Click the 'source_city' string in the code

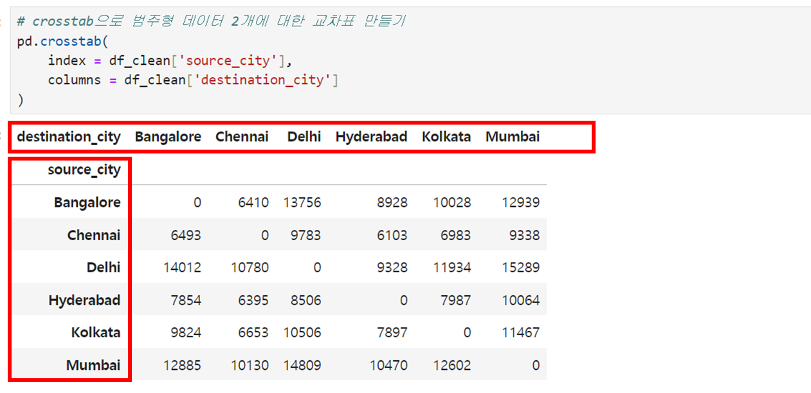click(228, 60)
